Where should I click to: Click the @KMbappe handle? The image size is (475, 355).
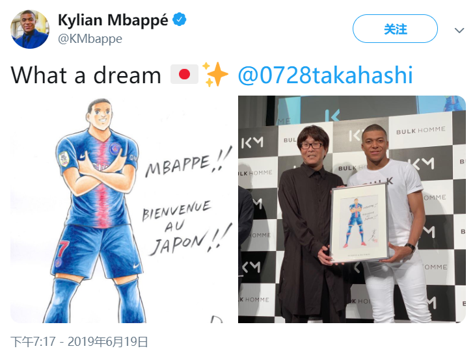90,39
